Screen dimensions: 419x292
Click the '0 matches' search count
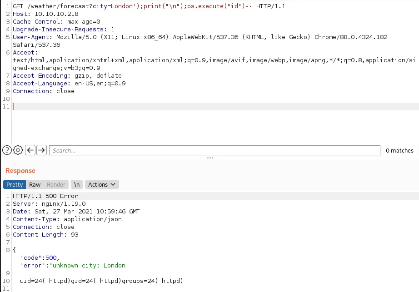[x=399, y=150]
